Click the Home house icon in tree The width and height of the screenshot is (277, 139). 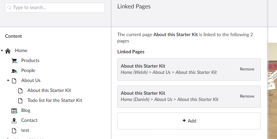pos(8,51)
